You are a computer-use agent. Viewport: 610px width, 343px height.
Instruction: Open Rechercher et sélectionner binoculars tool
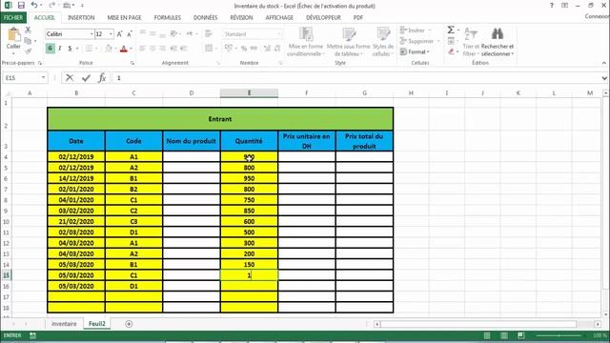[x=498, y=42]
